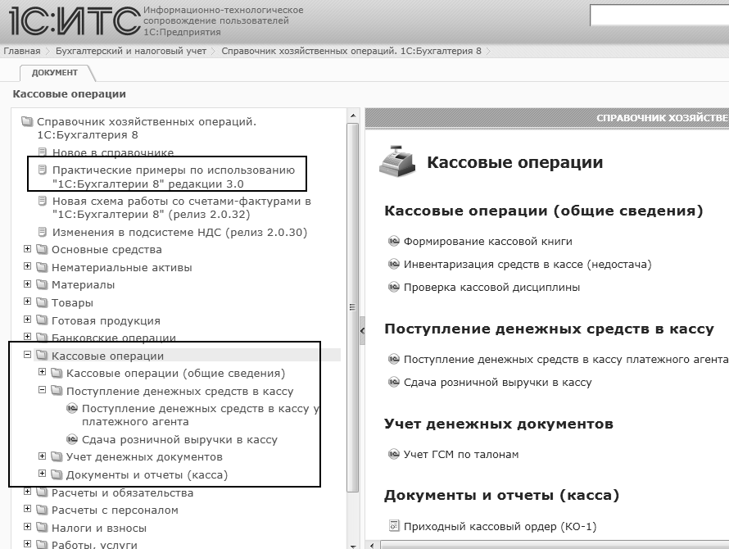
Task: Click tree panel scroll down arrow
Action: [x=353, y=545]
